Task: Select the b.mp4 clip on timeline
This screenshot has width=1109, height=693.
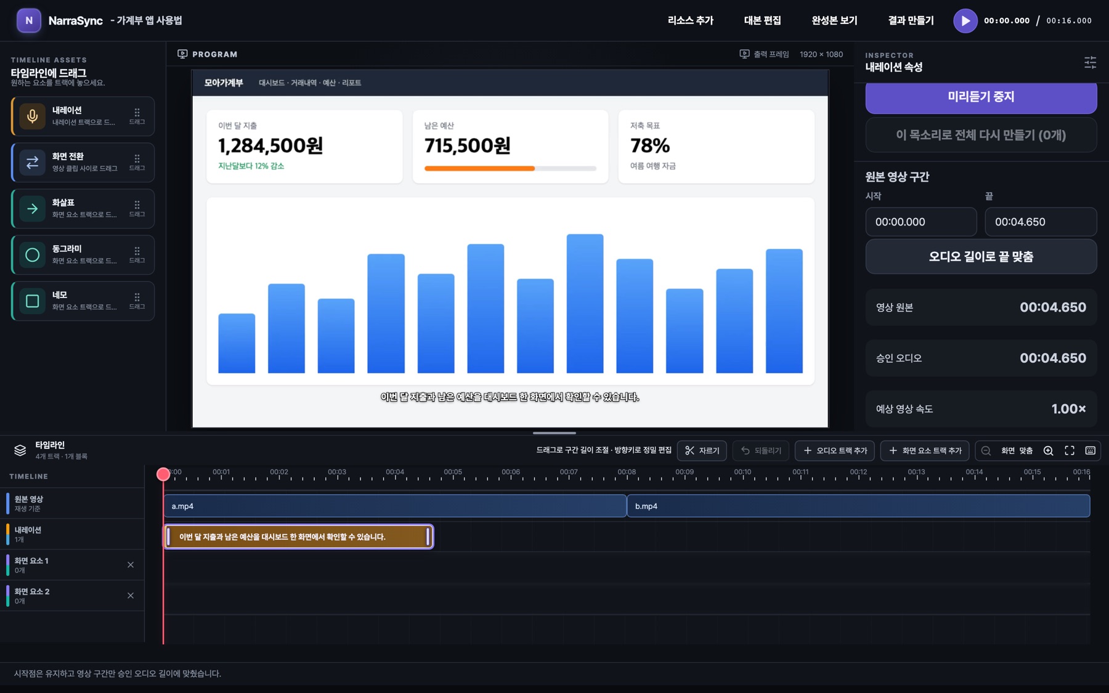Action: [858, 506]
